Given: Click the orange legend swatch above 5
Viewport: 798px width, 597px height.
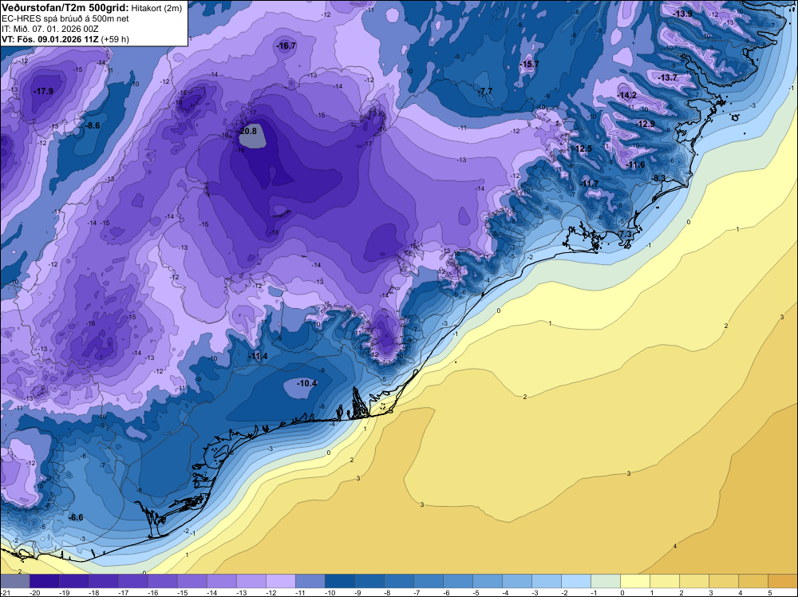Looking at the screenshot, I should pos(783,581).
